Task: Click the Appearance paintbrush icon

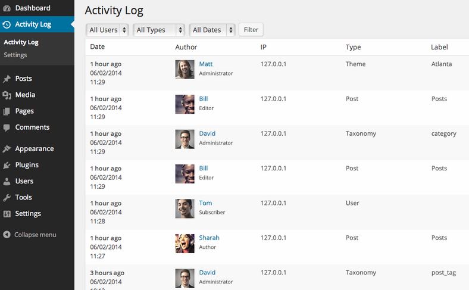Action: point(7,149)
